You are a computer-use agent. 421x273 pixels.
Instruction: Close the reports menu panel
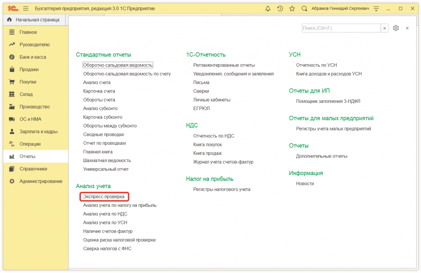pyautogui.click(x=407, y=28)
